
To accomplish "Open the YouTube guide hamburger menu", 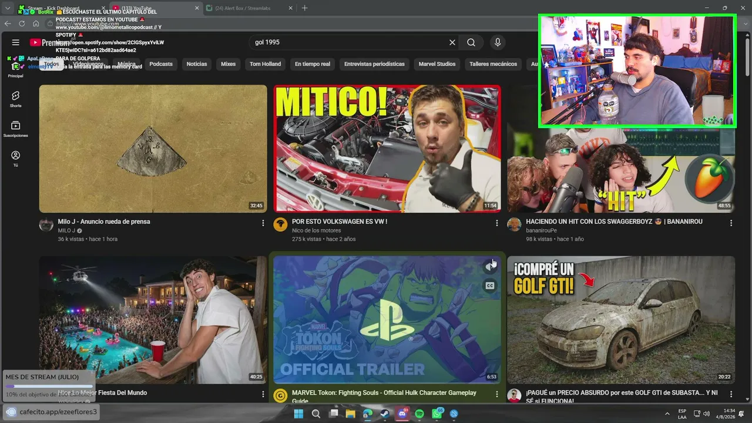I will 16,42.
